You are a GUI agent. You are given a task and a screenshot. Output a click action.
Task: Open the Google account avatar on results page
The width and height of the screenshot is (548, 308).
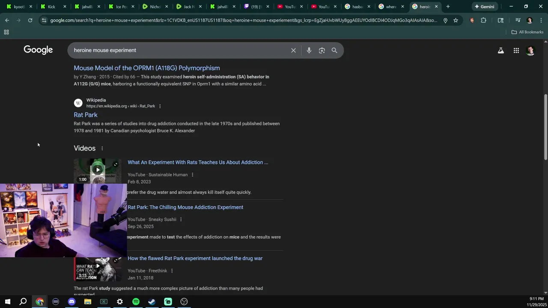[530, 50]
